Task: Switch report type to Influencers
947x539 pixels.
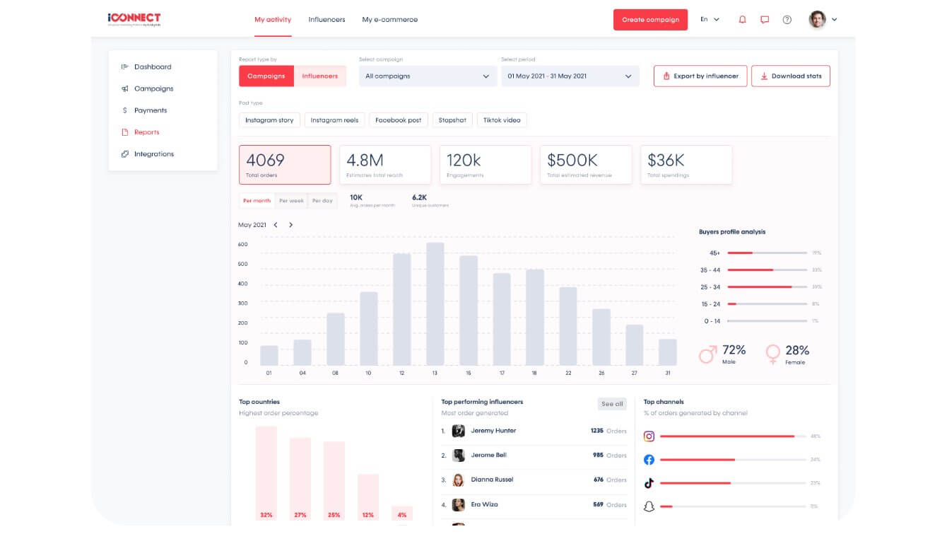Action: coord(319,76)
